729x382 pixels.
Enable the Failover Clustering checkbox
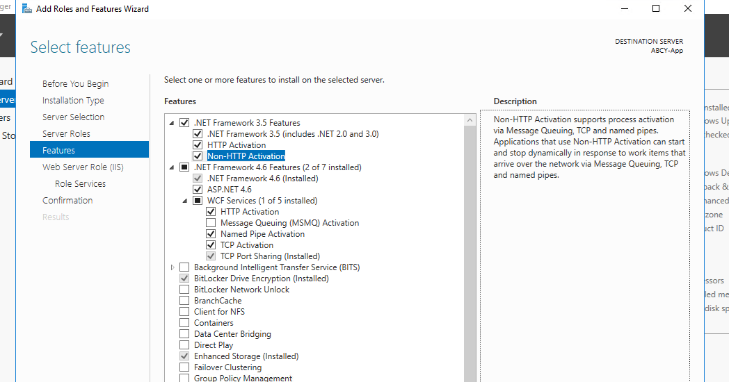[x=184, y=367]
